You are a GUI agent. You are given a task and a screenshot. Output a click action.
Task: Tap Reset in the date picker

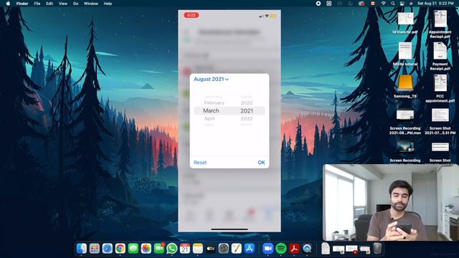pos(200,163)
